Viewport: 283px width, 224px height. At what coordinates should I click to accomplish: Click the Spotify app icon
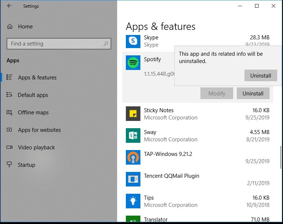(133, 63)
